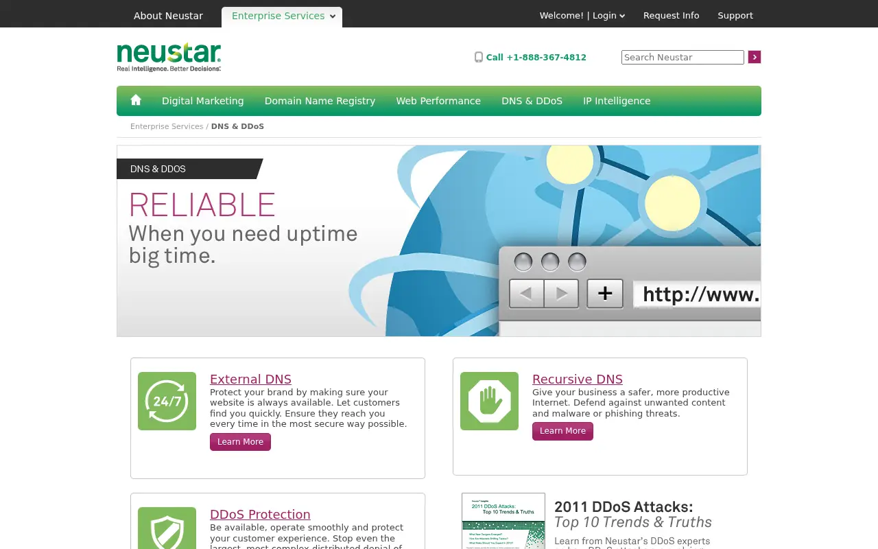Open IP Intelligence menu
The image size is (878, 549).
pyautogui.click(x=617, y=101)
